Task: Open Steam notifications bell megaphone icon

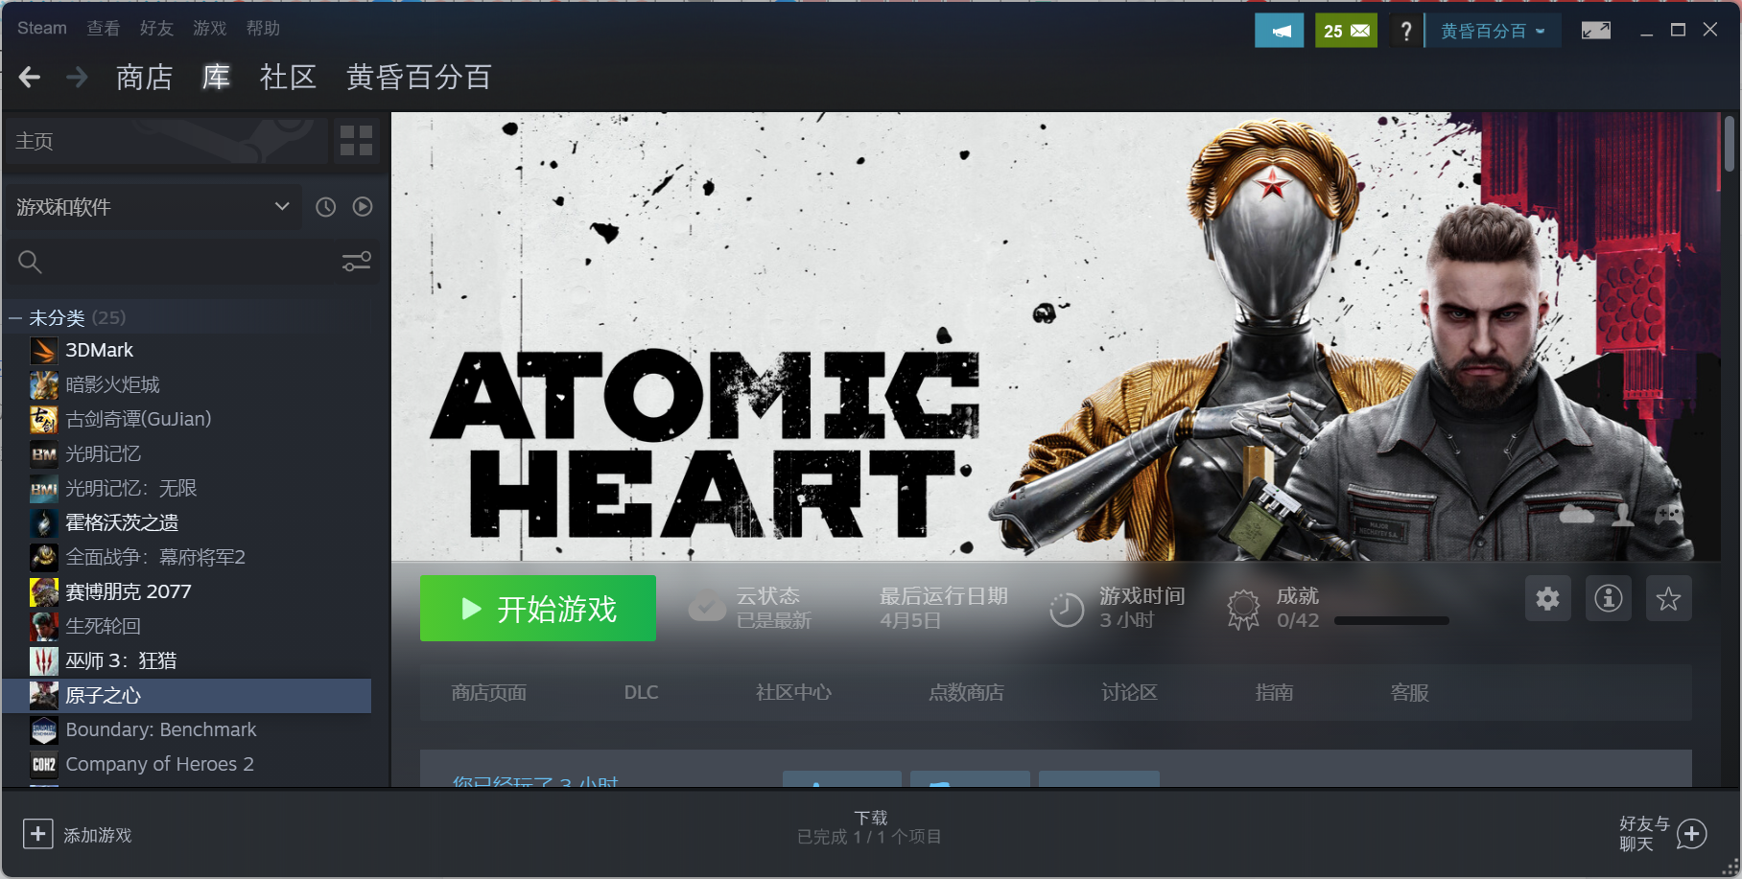Action: (x=1279, y=30)
